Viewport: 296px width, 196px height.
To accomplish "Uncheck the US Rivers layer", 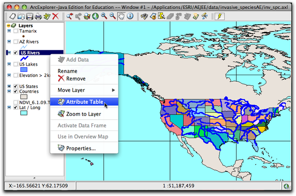I will tap(16, 53).
